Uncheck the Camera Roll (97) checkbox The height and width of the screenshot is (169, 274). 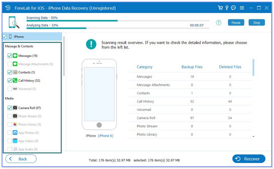10,108
